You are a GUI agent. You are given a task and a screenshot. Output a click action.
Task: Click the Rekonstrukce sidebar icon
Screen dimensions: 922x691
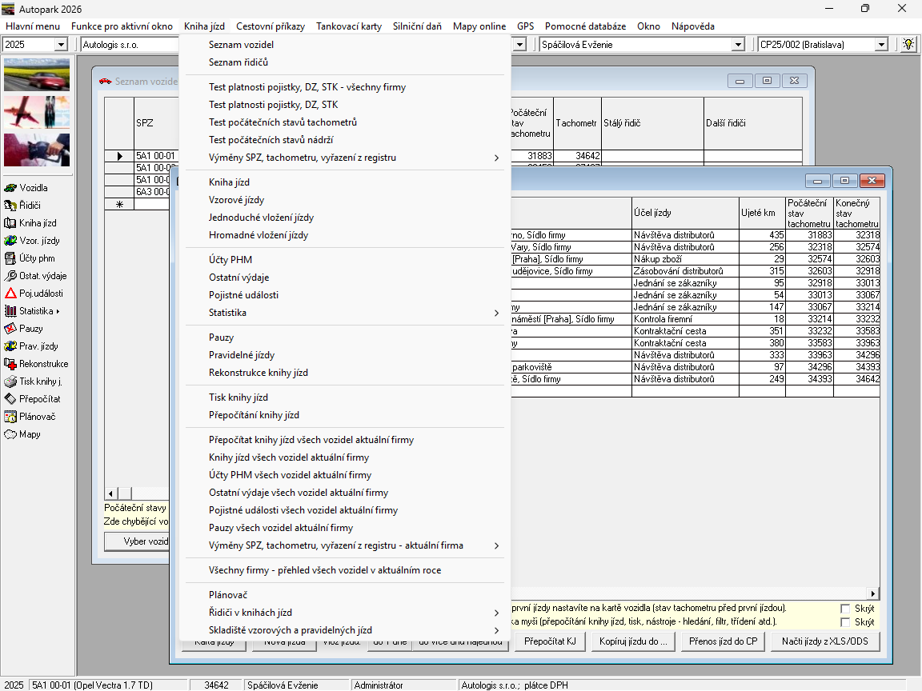pyautogui.click(x=11, y=364)
